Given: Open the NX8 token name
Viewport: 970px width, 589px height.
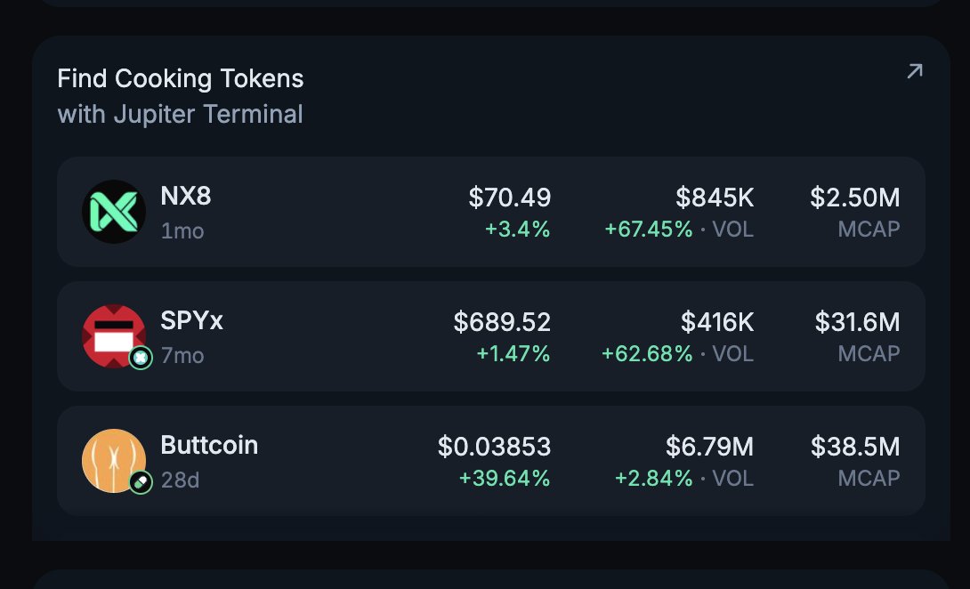Looking at the screenshot, I should [186, 196].
